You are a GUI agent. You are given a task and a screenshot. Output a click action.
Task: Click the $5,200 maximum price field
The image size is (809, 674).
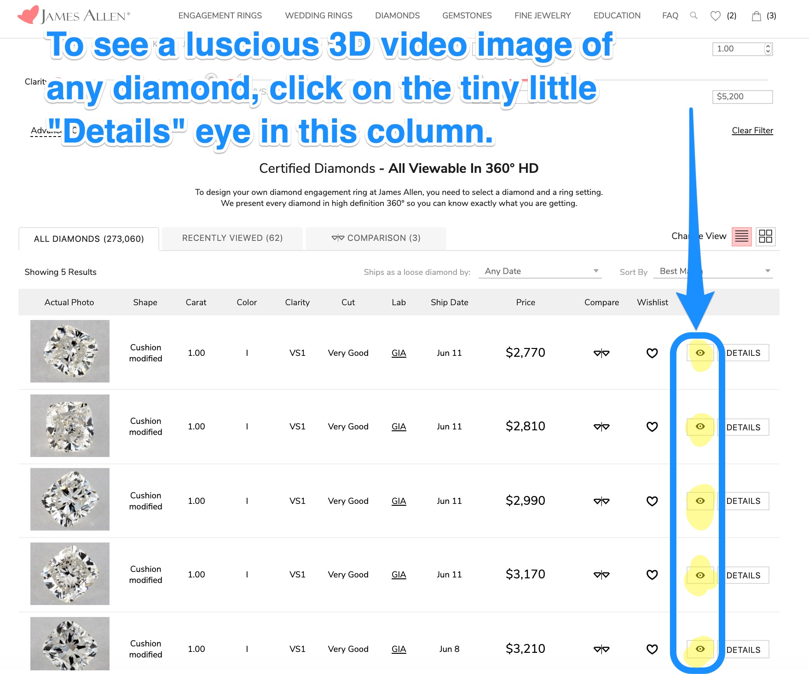[x=742, y=97]
